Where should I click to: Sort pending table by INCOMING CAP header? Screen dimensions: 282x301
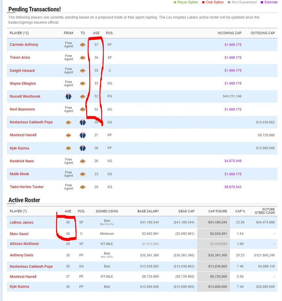[229, 33]
